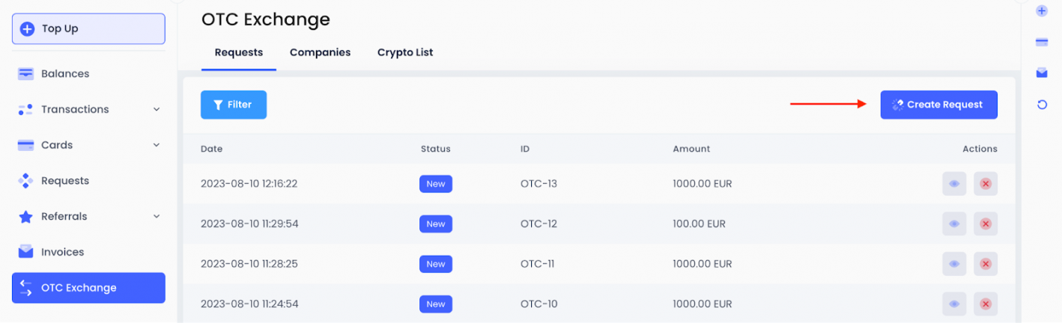The width and height of the screenshot is (1062, 323).
Task: Click date 2023-08-10 11:24:54
Action: (249, 304)
